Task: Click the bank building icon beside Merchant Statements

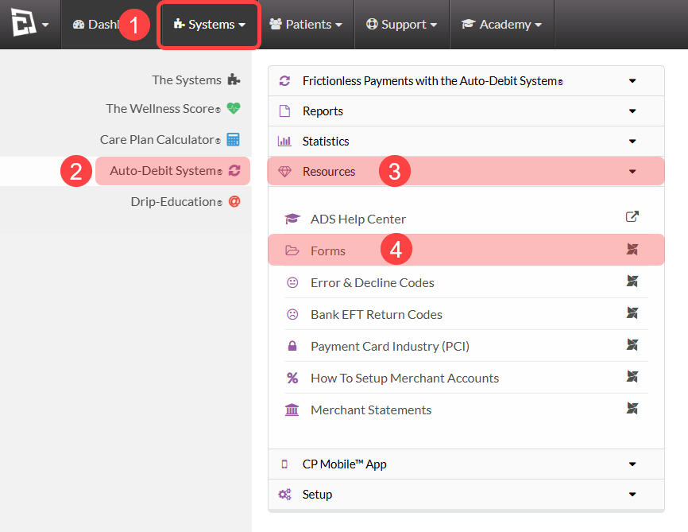Action: pyautogui.click(x=292, y=410)
